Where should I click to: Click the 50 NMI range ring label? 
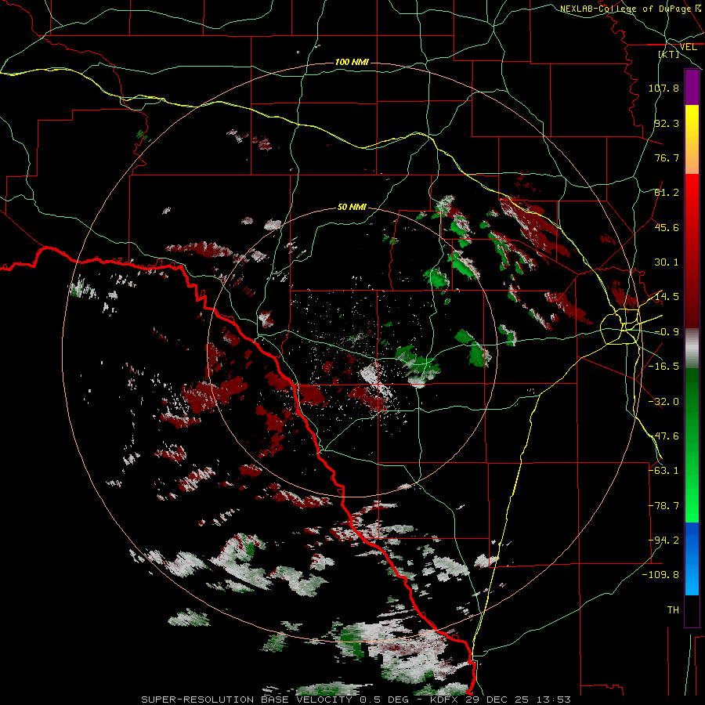click(x=352, y=207)
